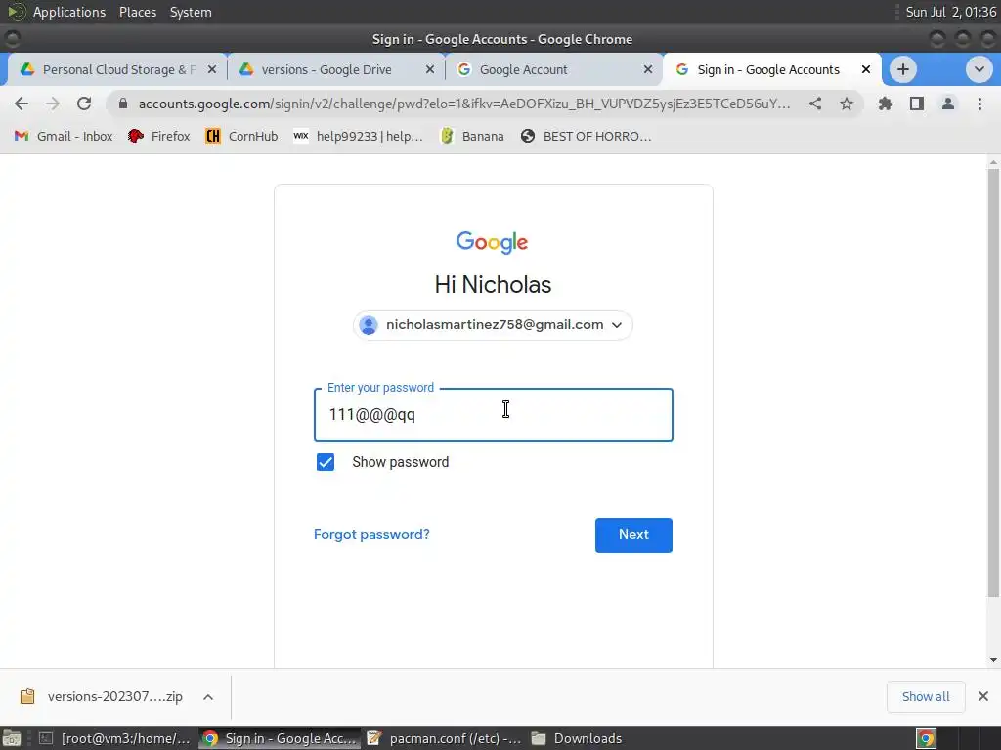This screenshot has width=1001, height=750.
Task: Share this page via share icon
Action: point(815,104)
